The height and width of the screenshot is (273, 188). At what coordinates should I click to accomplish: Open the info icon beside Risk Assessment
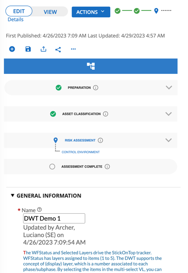pos(100,140)
